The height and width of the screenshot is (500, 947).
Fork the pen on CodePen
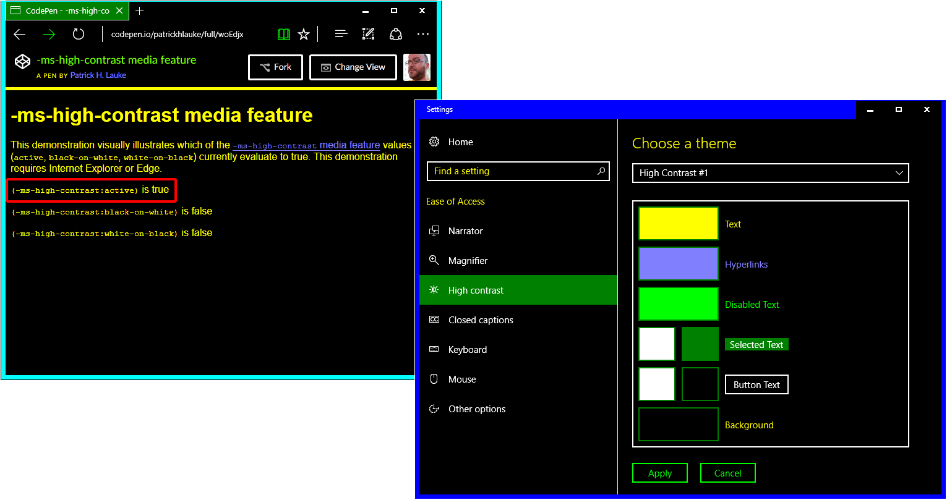click(275, 67)
